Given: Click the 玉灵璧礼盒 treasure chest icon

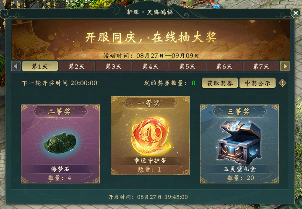Looking at the screenshot, I should [x=240, y=143].
